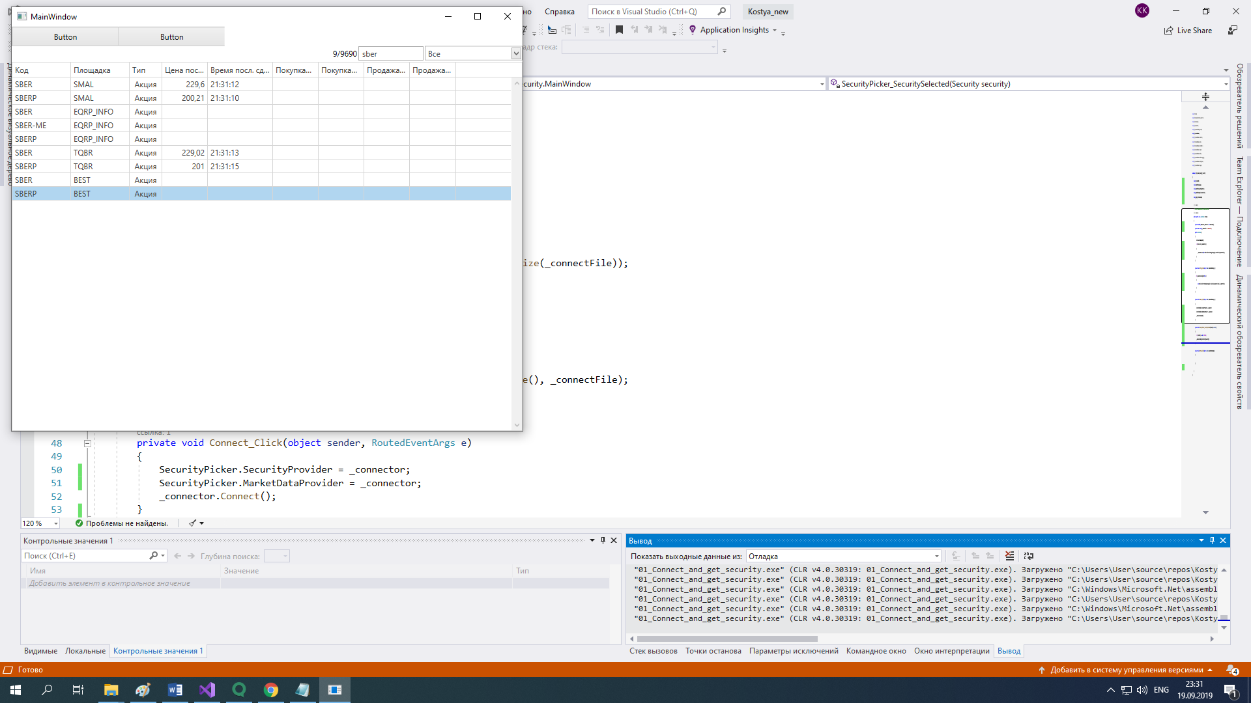The width and height of the screenshot is (1251, 703).
Task: Open the green Q application in taskbar
Action: pyautogui.click(x=238, y=690)
